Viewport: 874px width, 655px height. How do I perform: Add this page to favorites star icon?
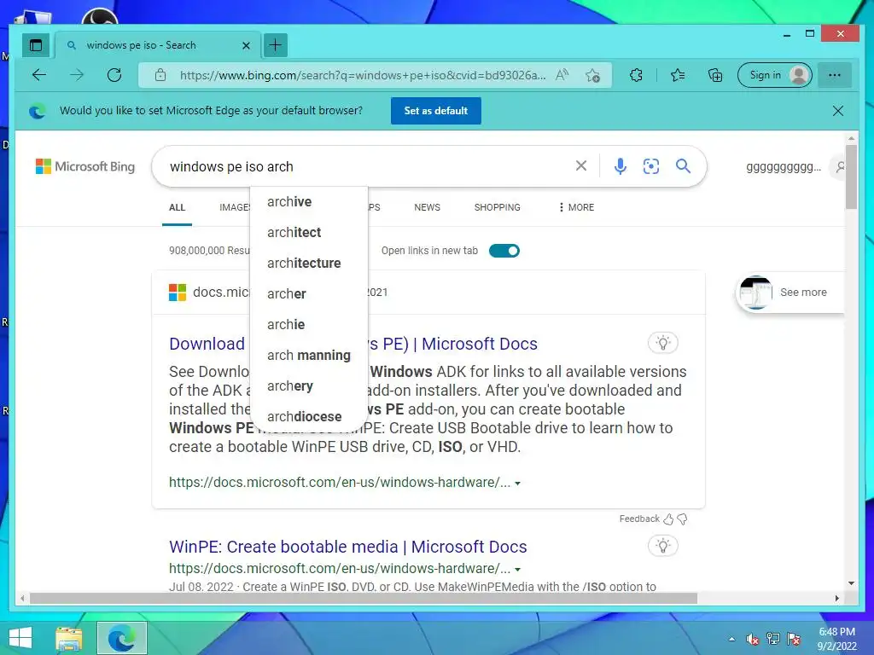click(x=592, y=75)
